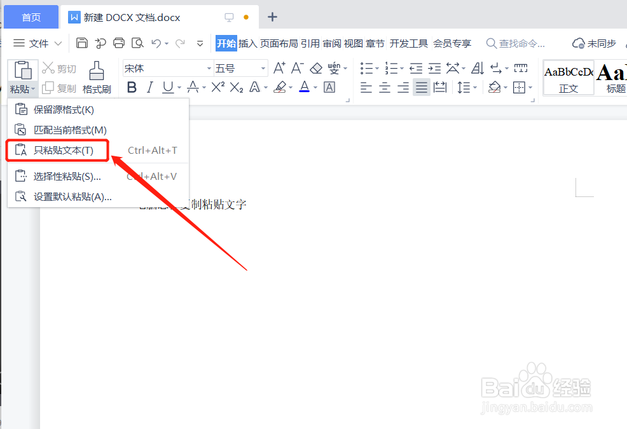This screenshot has width=627, height=429.
Task: Click the undo arrow icon
Action: point(156,43)
